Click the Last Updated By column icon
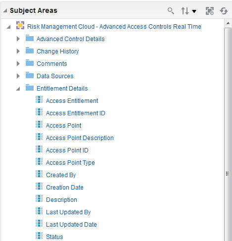The image size is (232, 241). tap(39, 211)
